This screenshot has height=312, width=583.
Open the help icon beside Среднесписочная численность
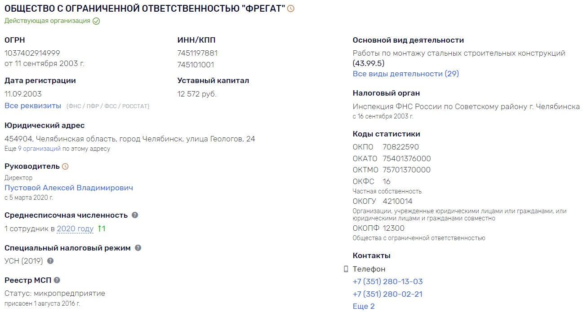135,215
